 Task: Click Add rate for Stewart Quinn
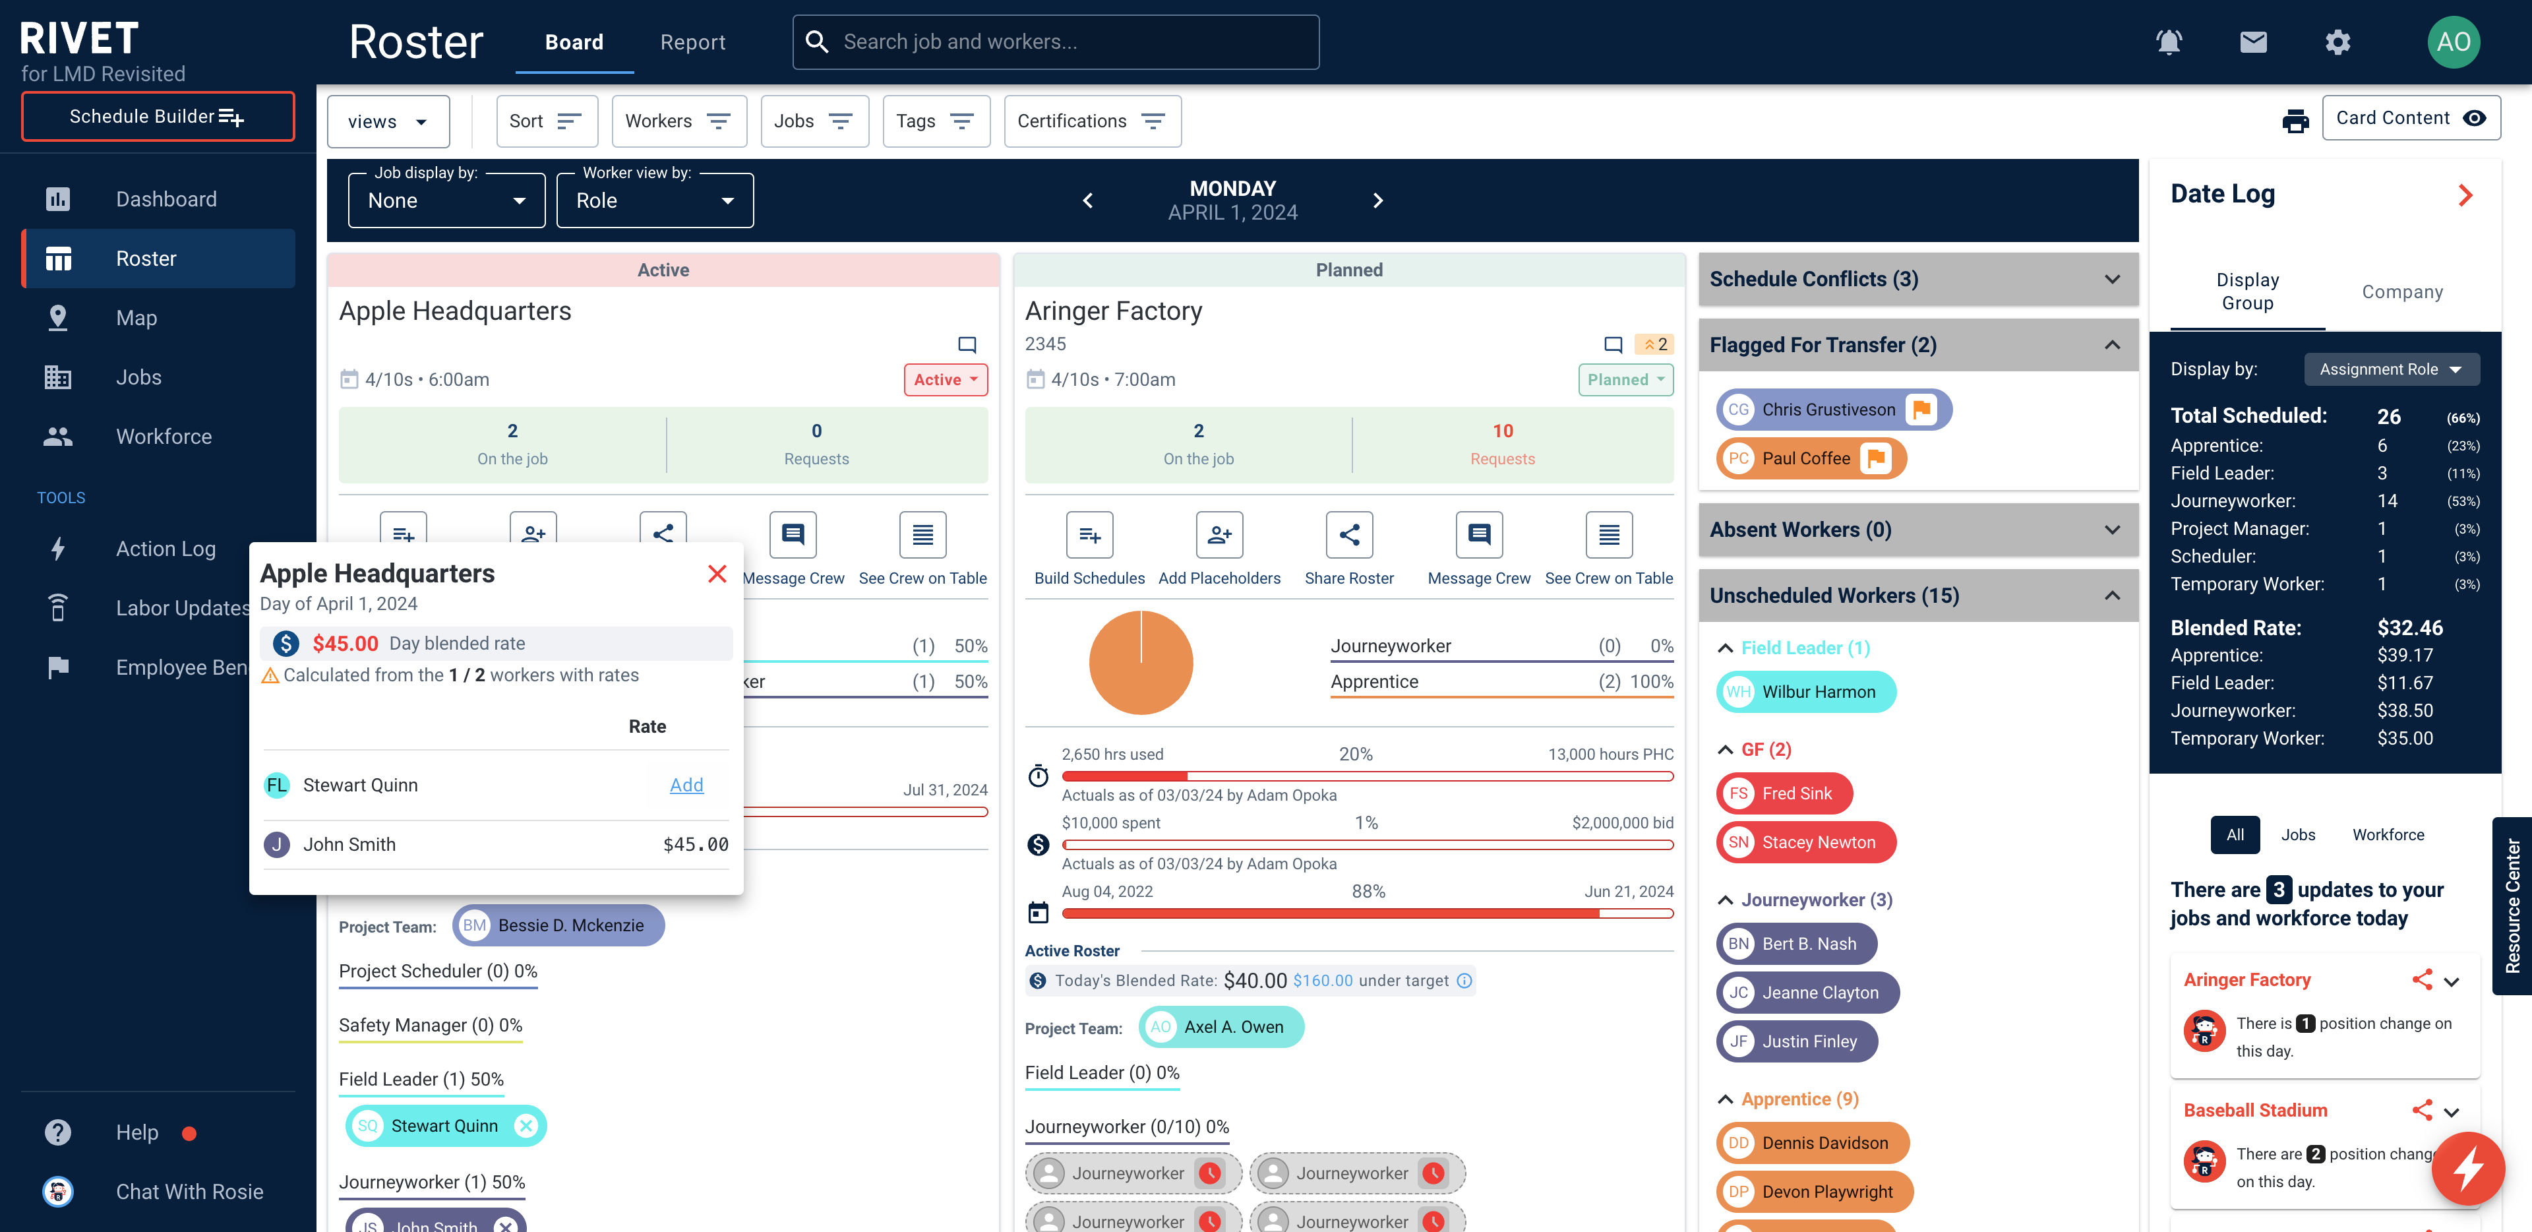(686, 785)
